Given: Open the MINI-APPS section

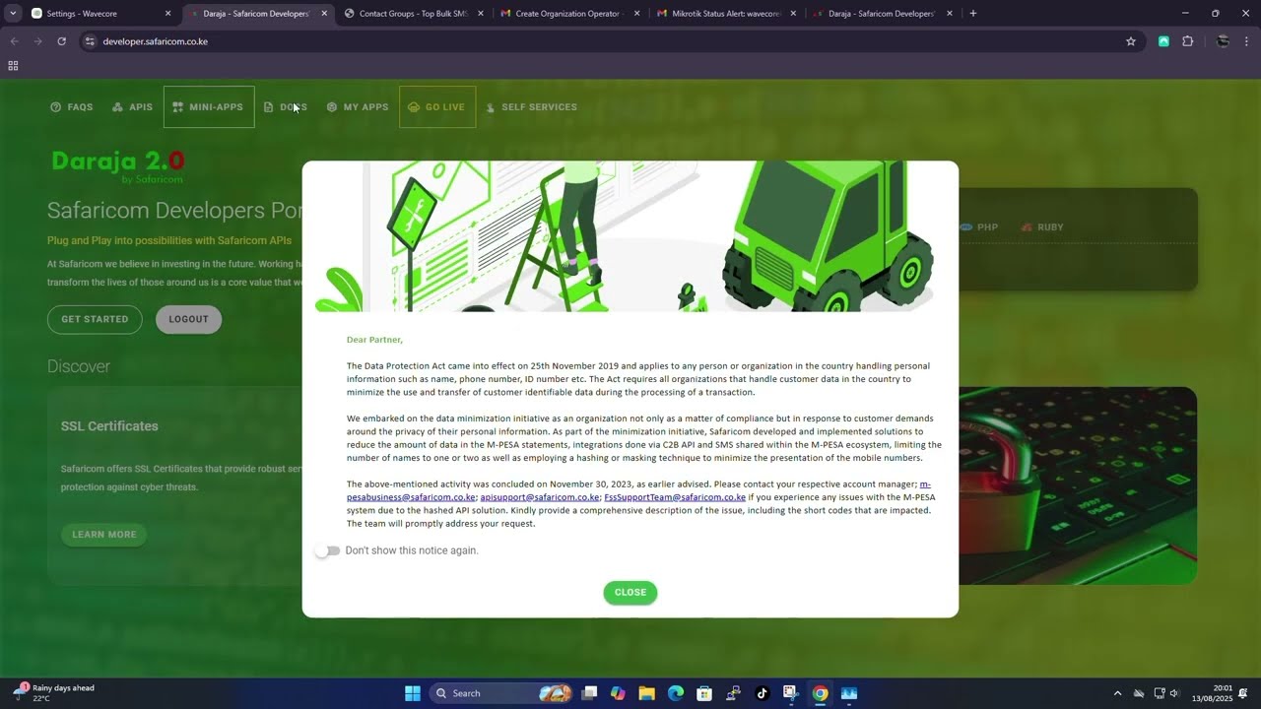Looking at the screenshot, I should pyautogui.click(x=209, y=107).
